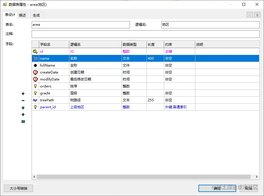Screen dimensions: 264x196
Task: Select the parent_id field name cell
Action: pos(54,107)
